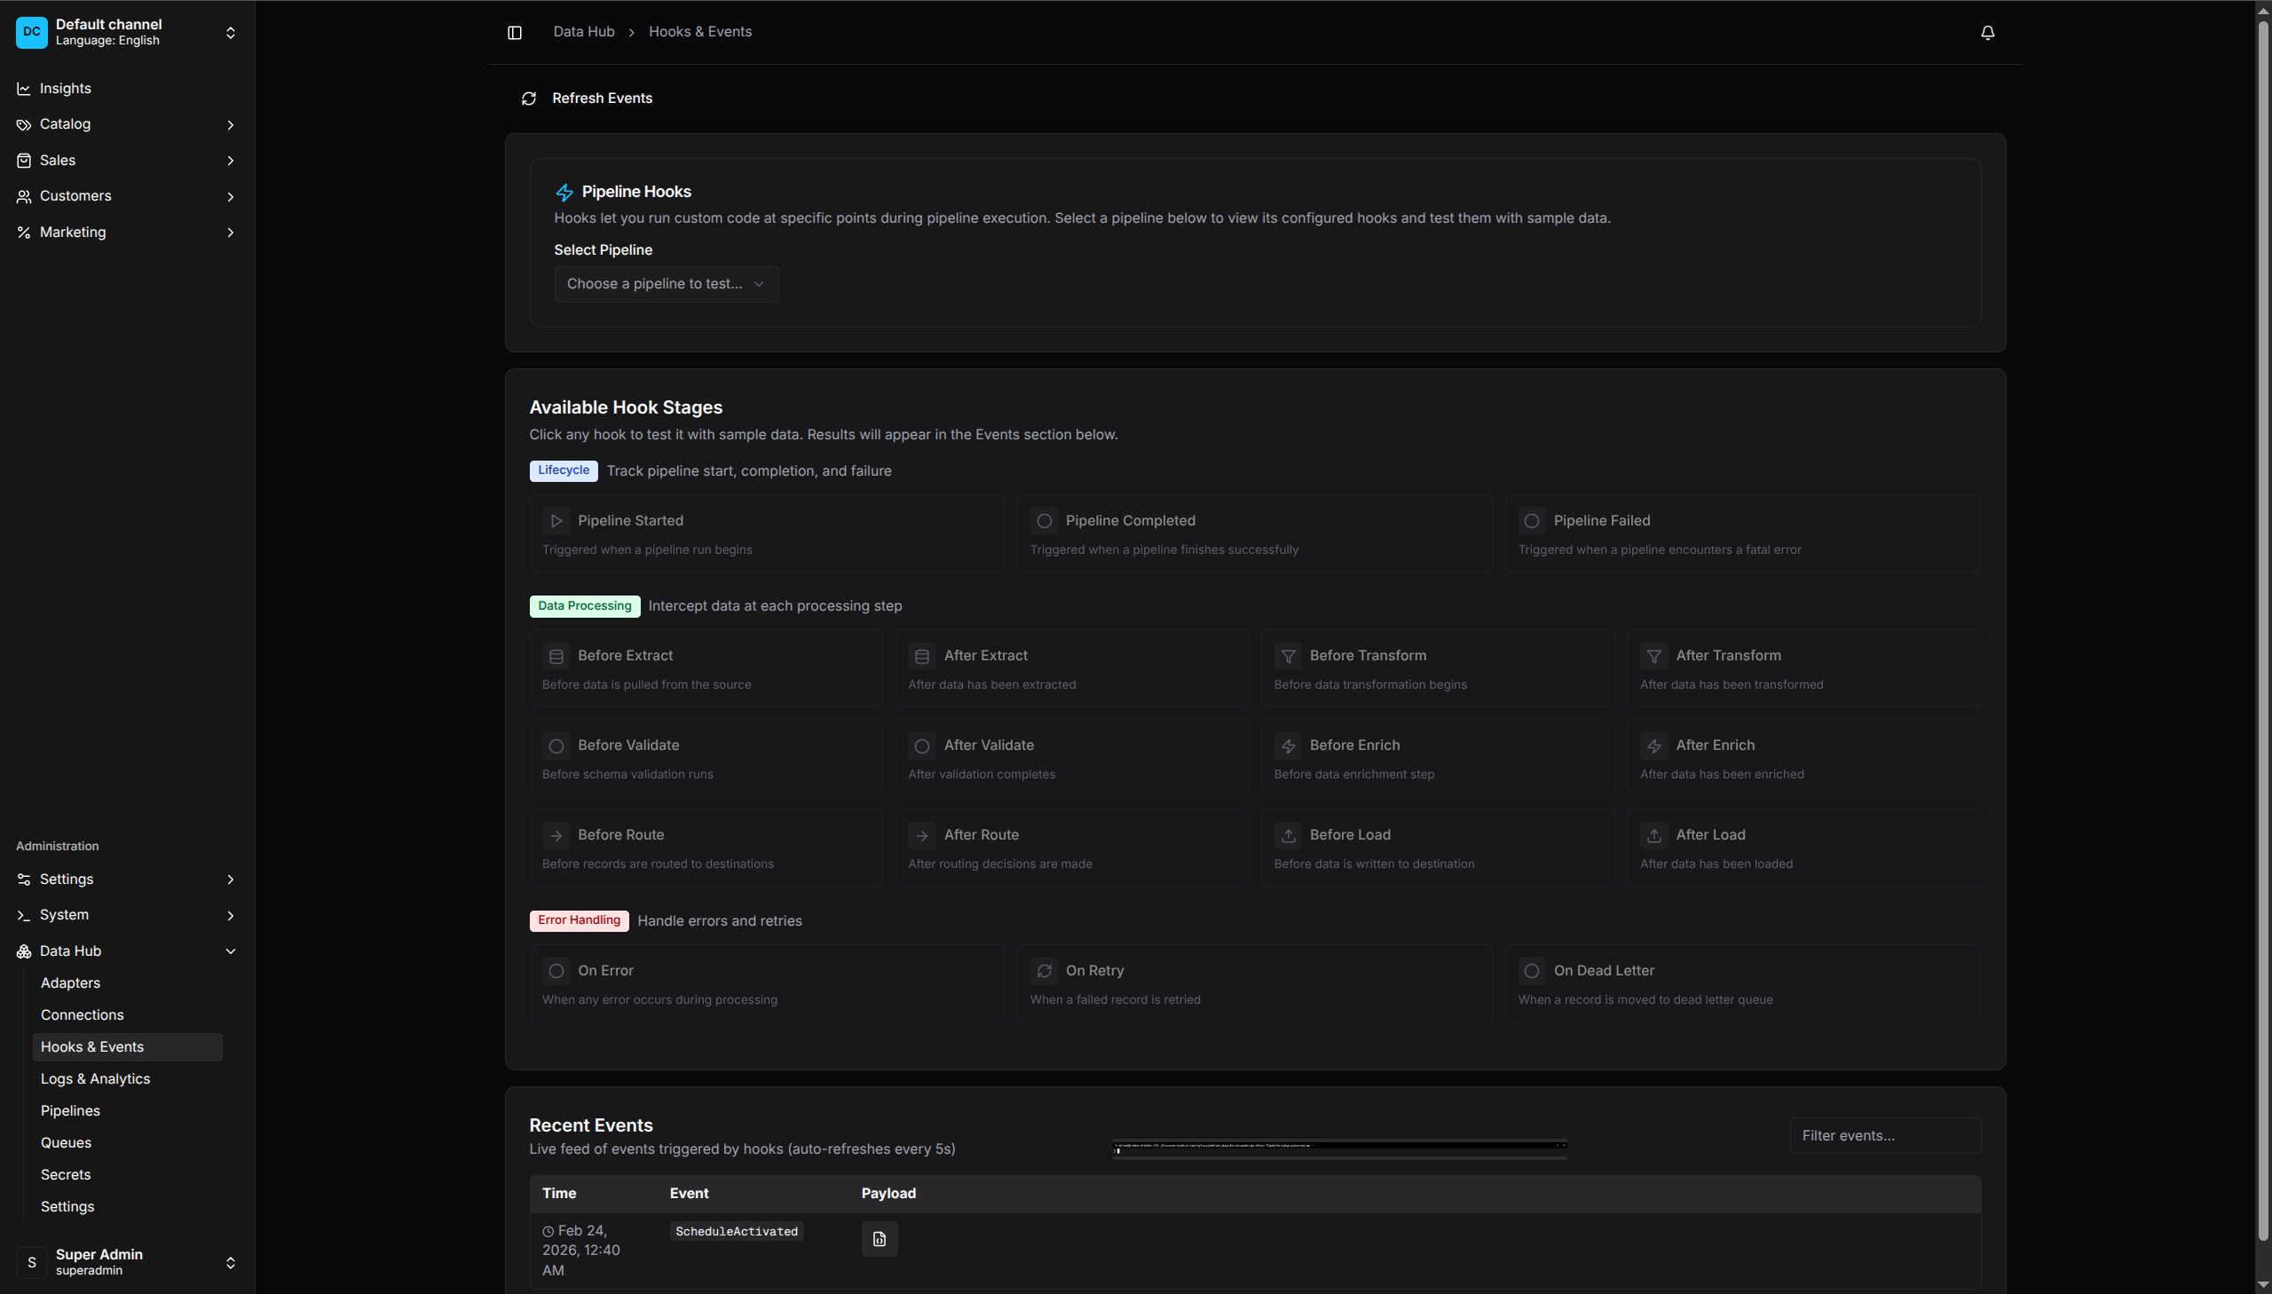Click the Refresh Events icon
This screenshot has width=2272, height=1294.
coord(529,99)
